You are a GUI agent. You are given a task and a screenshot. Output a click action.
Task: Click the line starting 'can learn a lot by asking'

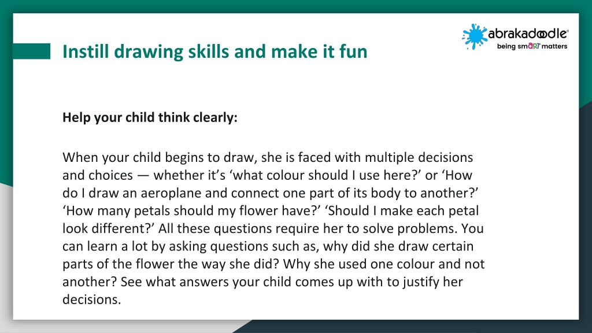[x=268, y=246]
